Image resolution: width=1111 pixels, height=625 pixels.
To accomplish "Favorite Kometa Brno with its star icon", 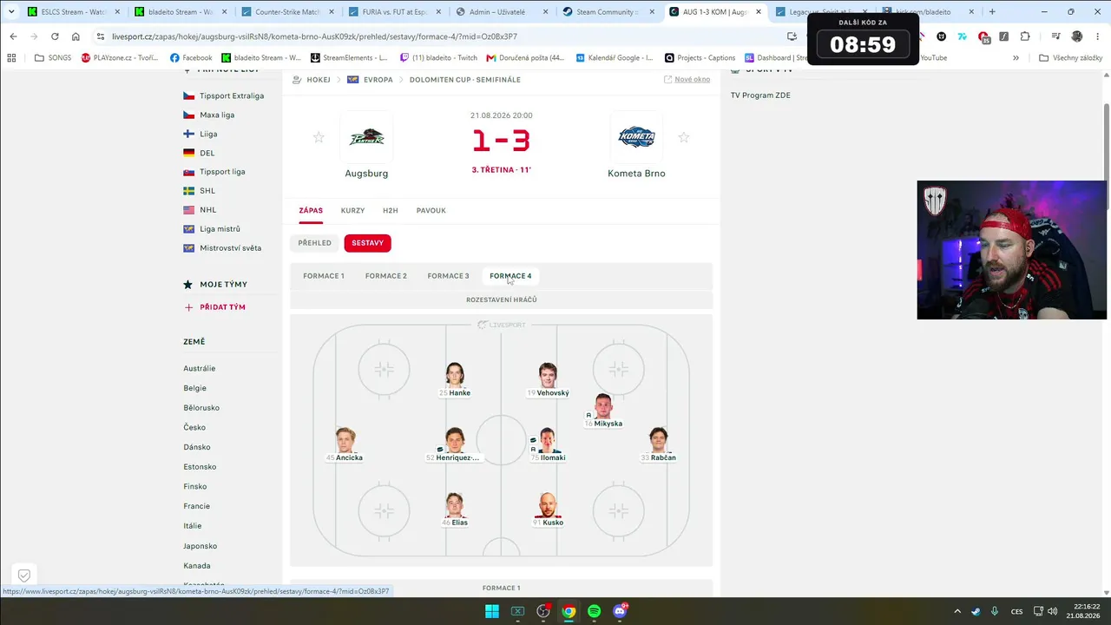I will tap(684, 137).
